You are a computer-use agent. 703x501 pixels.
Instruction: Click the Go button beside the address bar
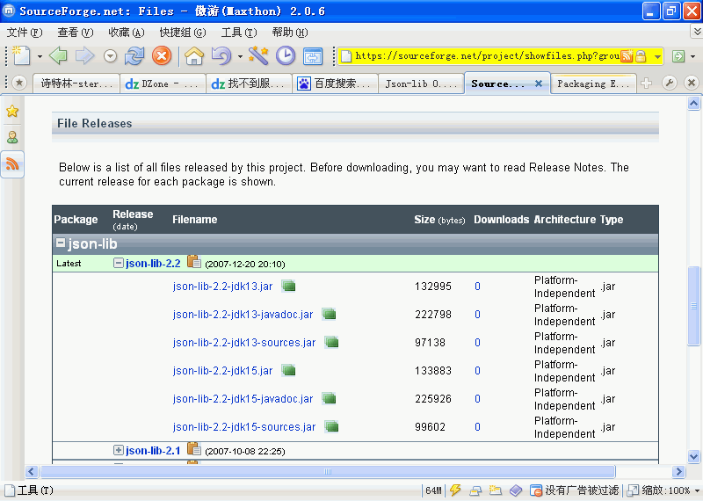678,56
